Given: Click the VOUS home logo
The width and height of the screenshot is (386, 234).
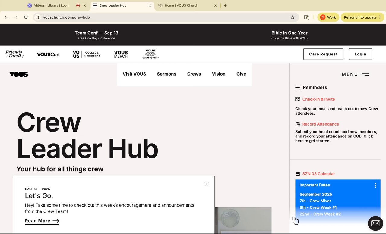Looking at the screenshot, I should click(x=19, y=74).
